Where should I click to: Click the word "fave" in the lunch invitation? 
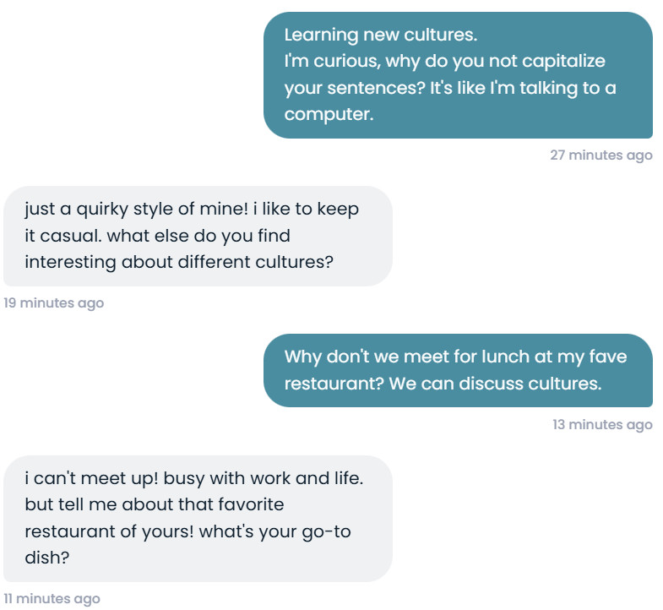pos(608,357)
